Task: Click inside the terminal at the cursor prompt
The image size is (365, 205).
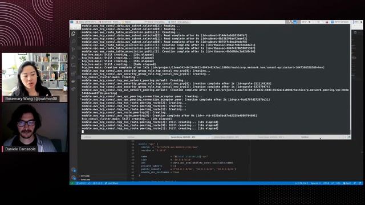Action: (83, 132)
